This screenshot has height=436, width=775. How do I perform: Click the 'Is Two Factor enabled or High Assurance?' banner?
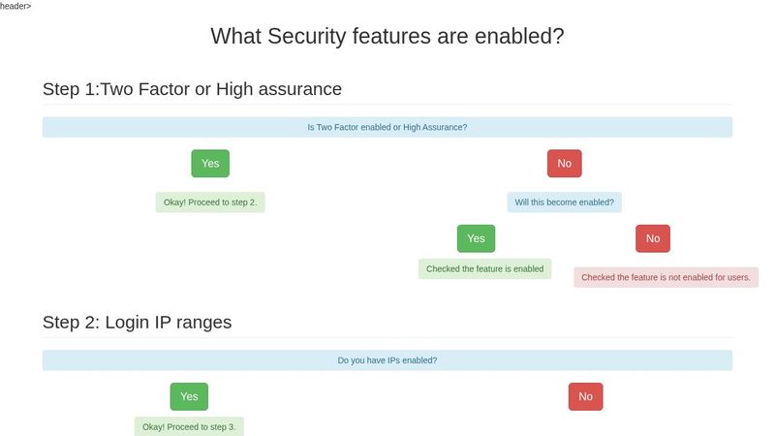[387, 127]
